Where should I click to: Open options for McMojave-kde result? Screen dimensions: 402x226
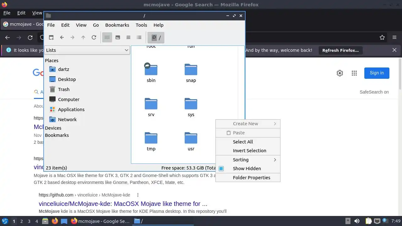click(x=138, y=195)
